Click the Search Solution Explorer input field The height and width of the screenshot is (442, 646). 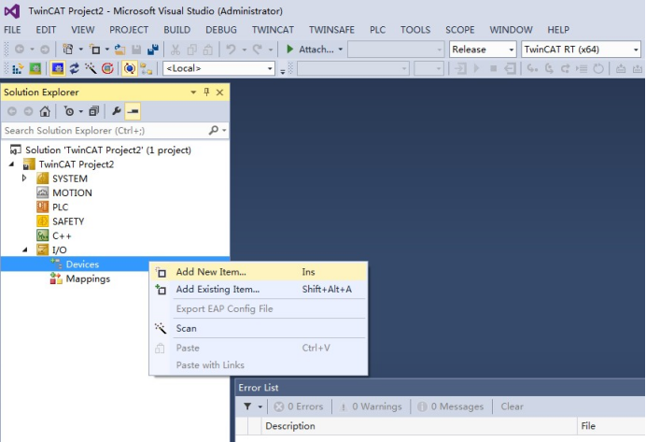pyautogui.click(x=105, y=131)
